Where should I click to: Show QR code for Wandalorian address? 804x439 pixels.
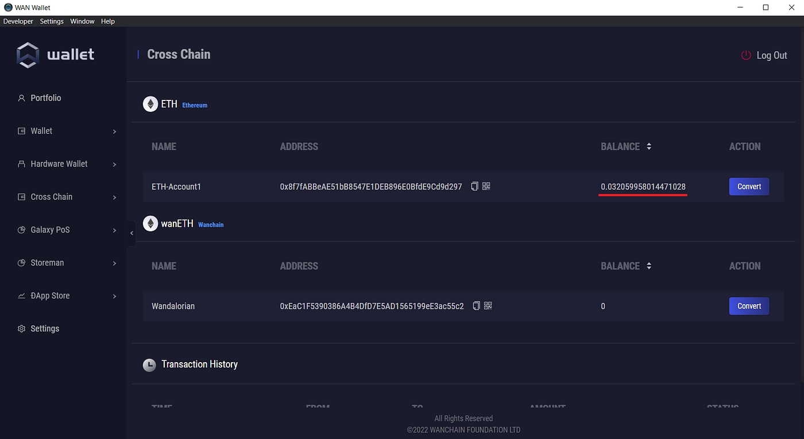click(x=488, y=306)
